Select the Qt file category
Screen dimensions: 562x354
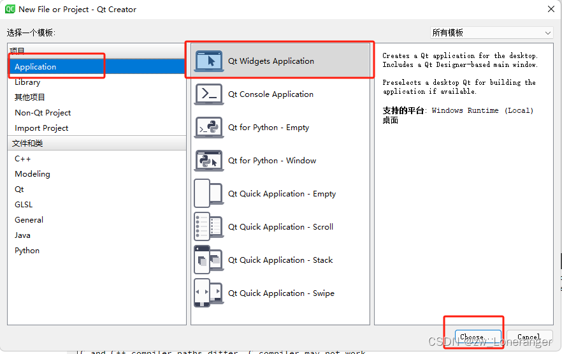pyautogui.click(x=97, y=189)
